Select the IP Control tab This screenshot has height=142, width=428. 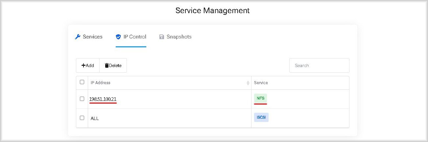[131, 37]
